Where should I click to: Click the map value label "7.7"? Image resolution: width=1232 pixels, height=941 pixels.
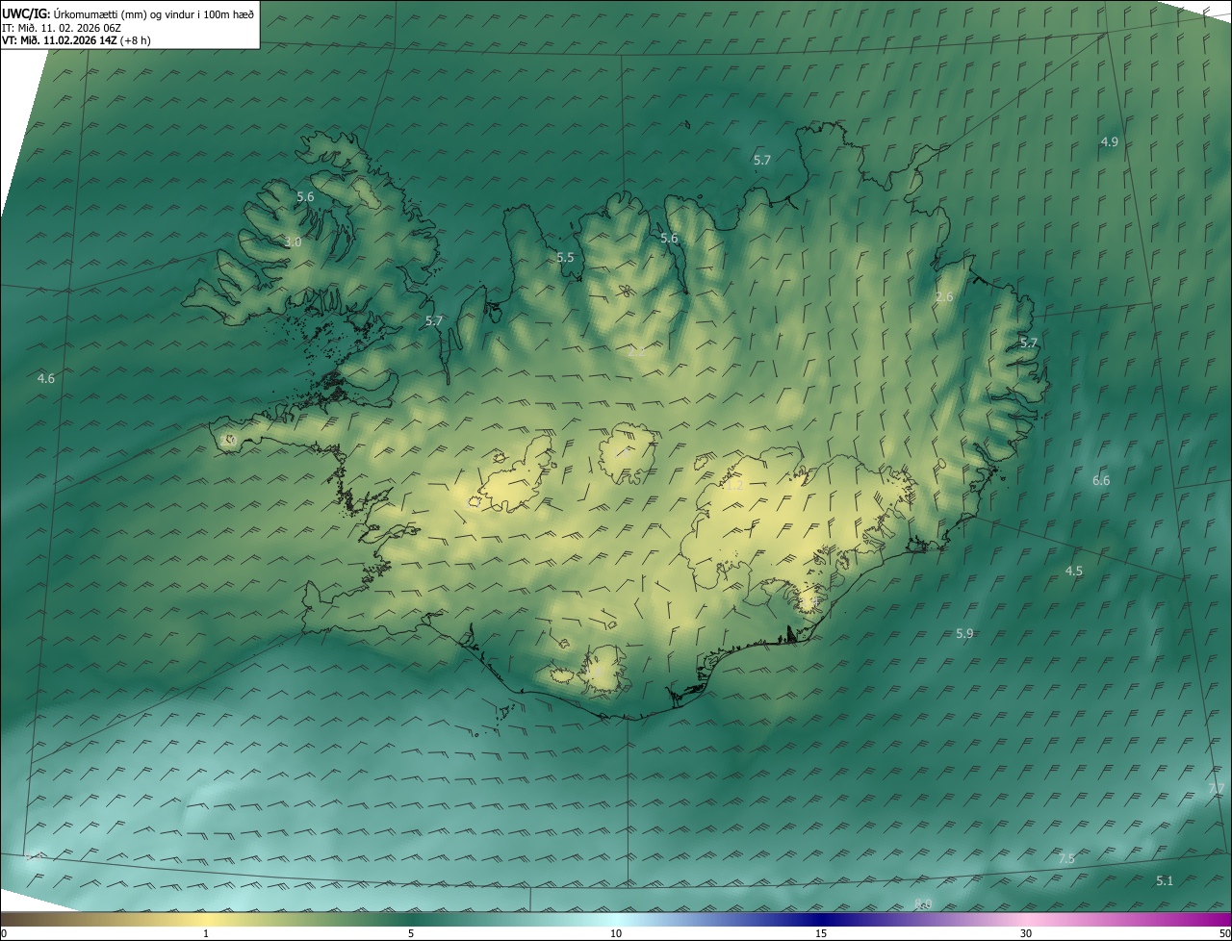coord(1217,788)
